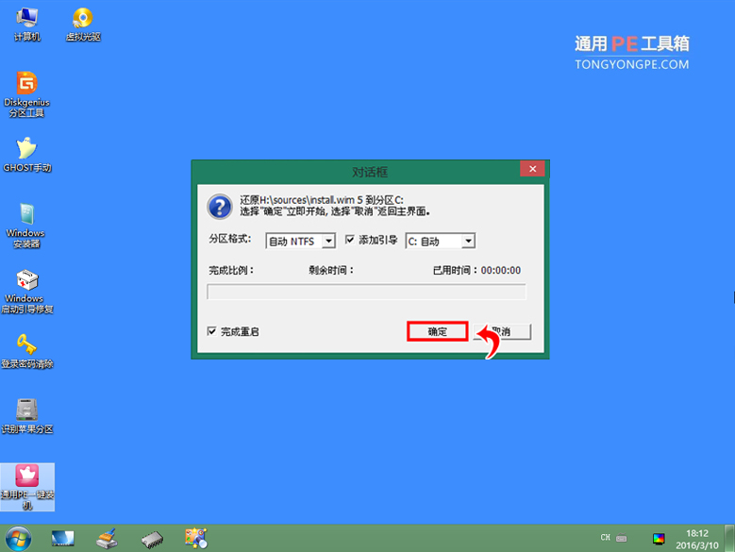Open the 虚拟光驱 virtual drive icon
Image resolution: width=735 pixels, height=552 pixels.
[83, 25]
